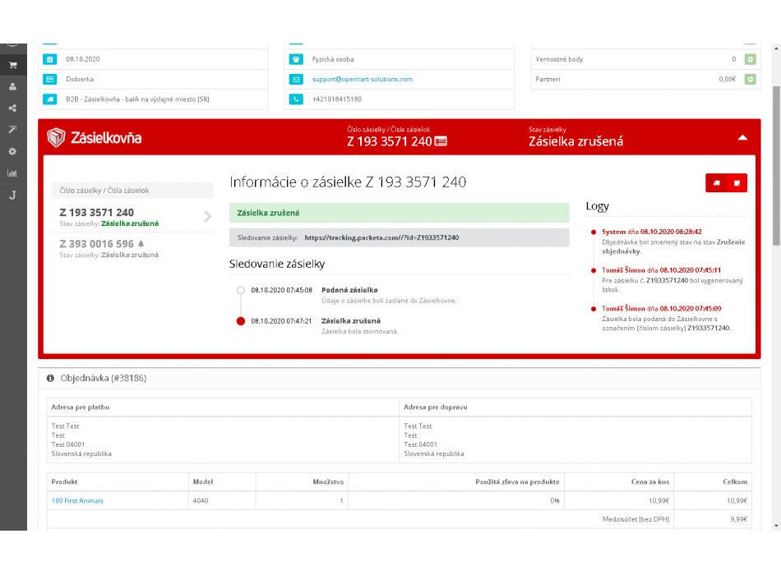Screen dimensions: 781x575
Task: Click the Adresa pre platbu column header
Action: click(81, 407)
